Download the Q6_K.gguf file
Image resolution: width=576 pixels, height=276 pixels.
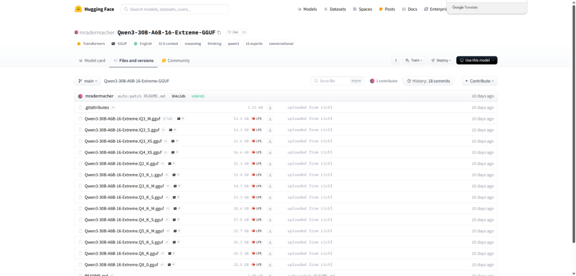pyautogui.click(x=270, y=253)
